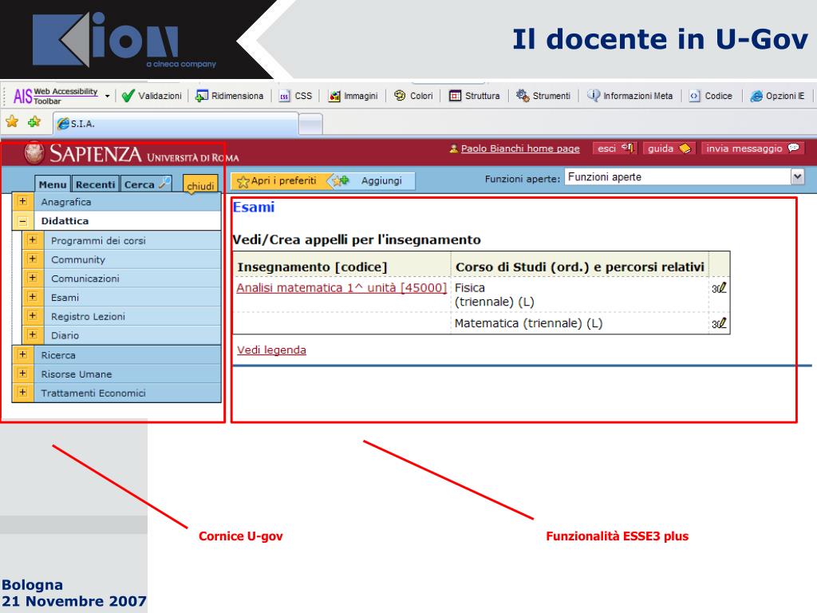
Task: Click the Informazioni Meta icon
Action: pos(594,96)
